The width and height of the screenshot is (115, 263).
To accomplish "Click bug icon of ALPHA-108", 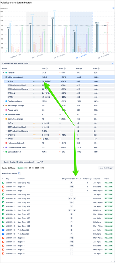I will click(x=3, y=191).
